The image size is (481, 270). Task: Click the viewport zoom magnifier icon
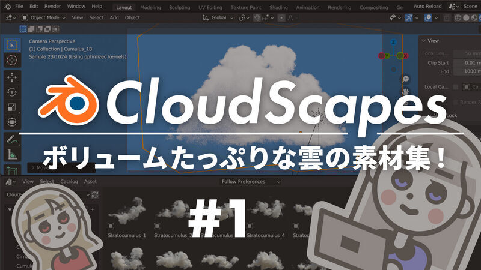[x=405, y=79]
